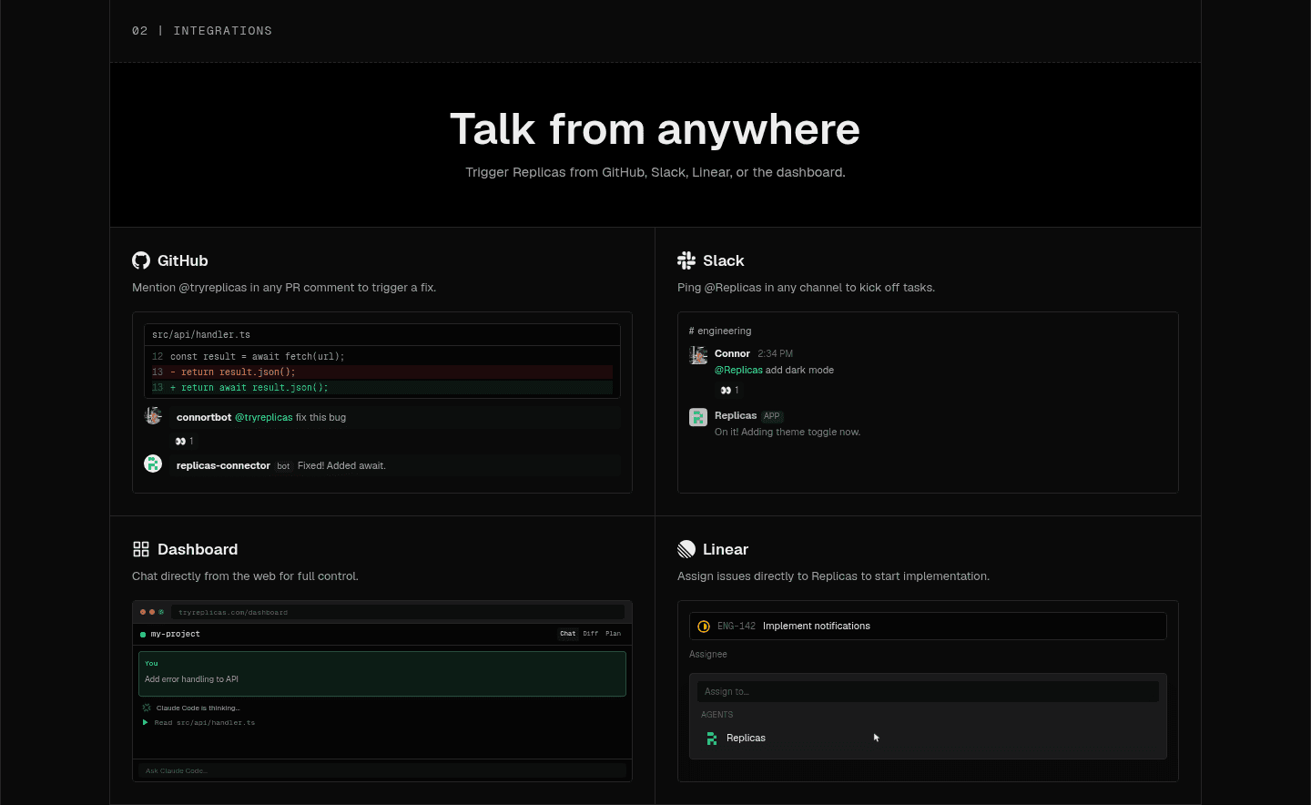Click the 'Talk from anywhere' heading
The height and width of the screenshot is (805, 1311).
click(x=655, y=129)
